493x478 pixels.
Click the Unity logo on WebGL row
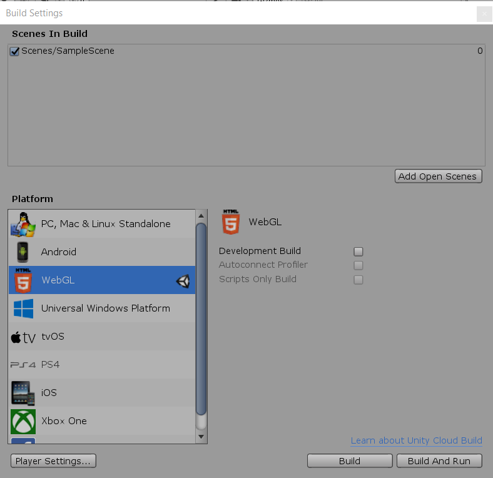click(x=183, y=281)
